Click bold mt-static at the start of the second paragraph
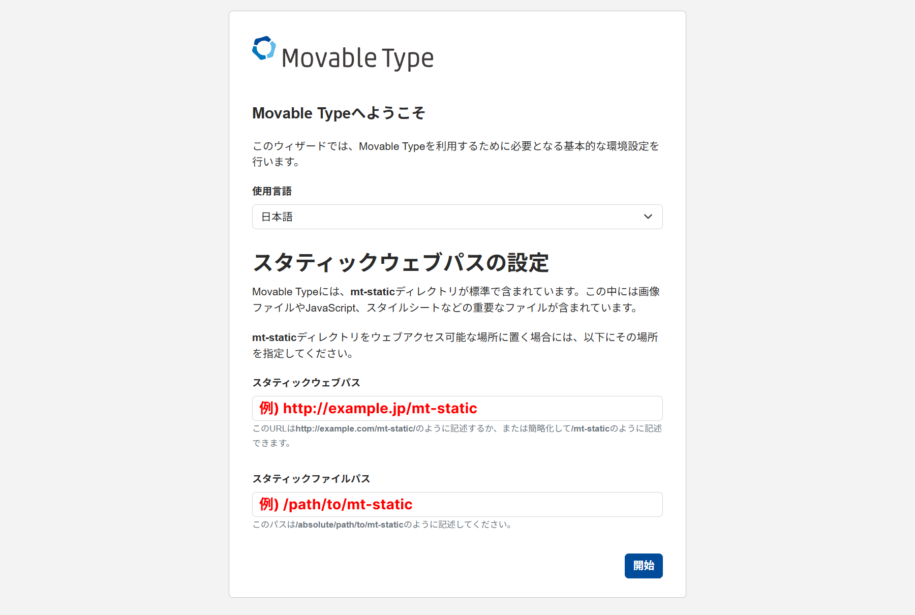This screenshot has width=915, height=615. pos(274,337)
